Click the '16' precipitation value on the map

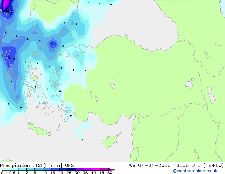14,59
